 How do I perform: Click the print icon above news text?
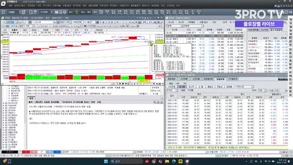click(x=158, y=102)
